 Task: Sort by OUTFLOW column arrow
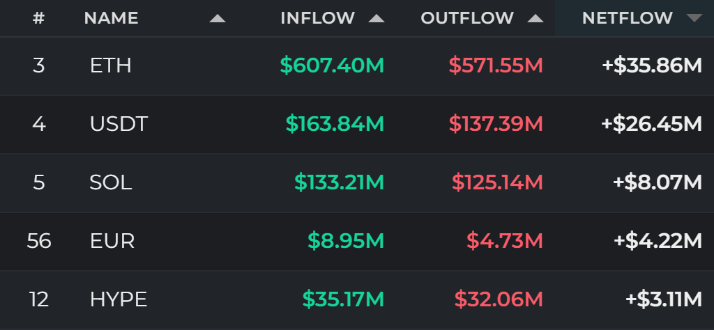(535, 19)
